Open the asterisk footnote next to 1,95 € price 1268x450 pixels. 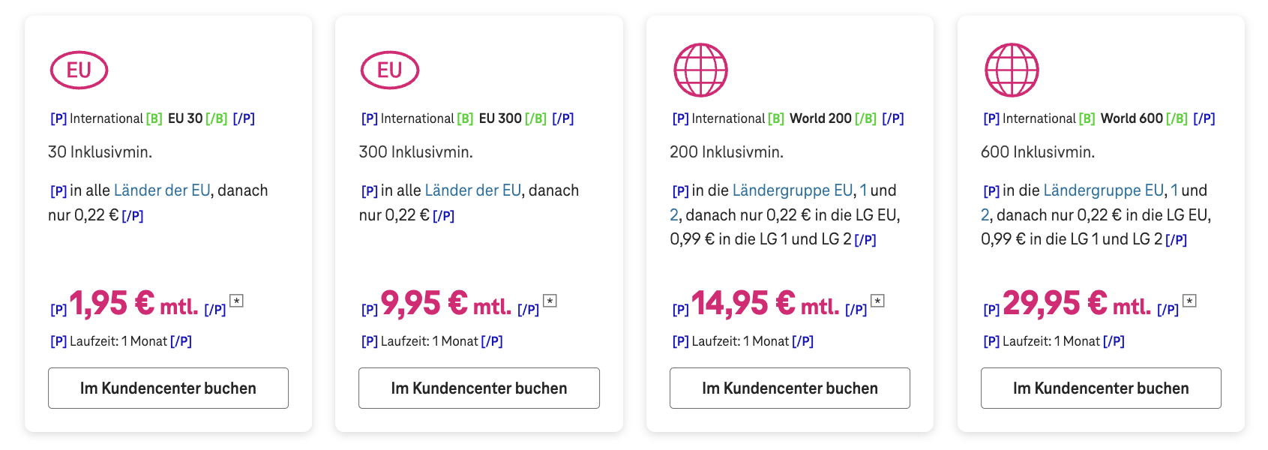point(238,298)
